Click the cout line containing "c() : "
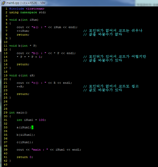 coord(44,83)
